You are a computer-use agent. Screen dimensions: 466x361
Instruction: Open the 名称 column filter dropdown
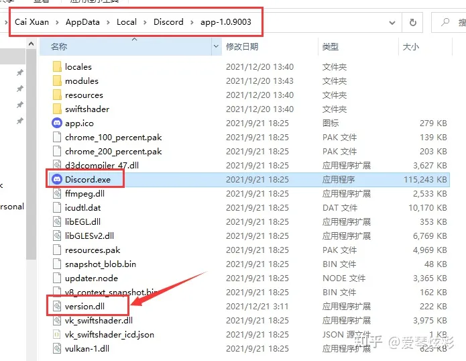click(x=216, y=46)
